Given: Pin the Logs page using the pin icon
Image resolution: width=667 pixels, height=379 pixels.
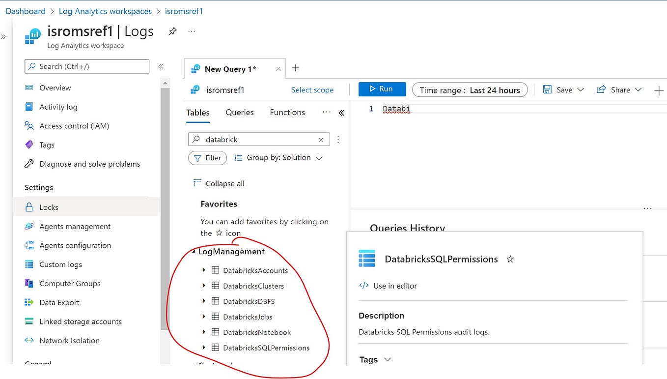Looking at the screenshot, I should point(172,31).
